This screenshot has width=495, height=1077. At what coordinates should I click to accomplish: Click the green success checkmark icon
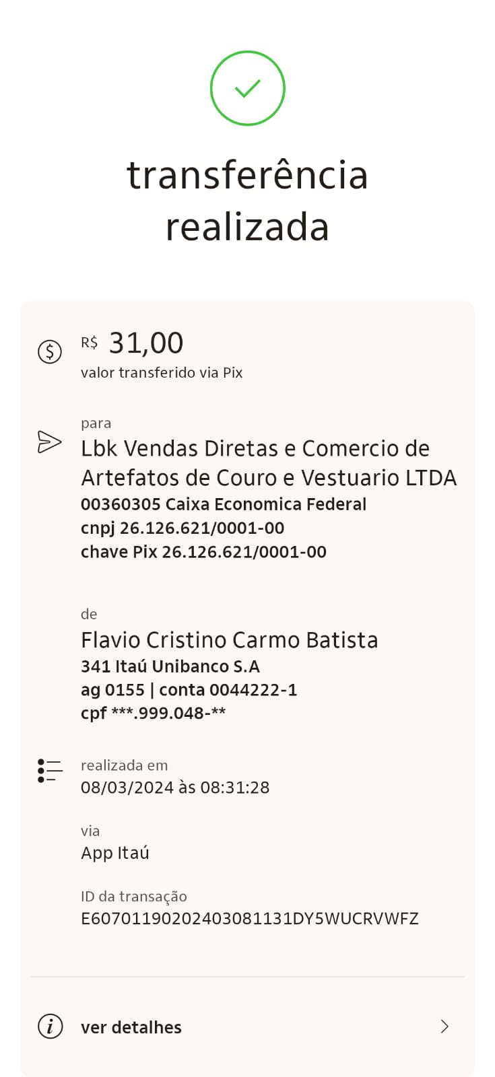pyautogui.click(x=247, y=88)
